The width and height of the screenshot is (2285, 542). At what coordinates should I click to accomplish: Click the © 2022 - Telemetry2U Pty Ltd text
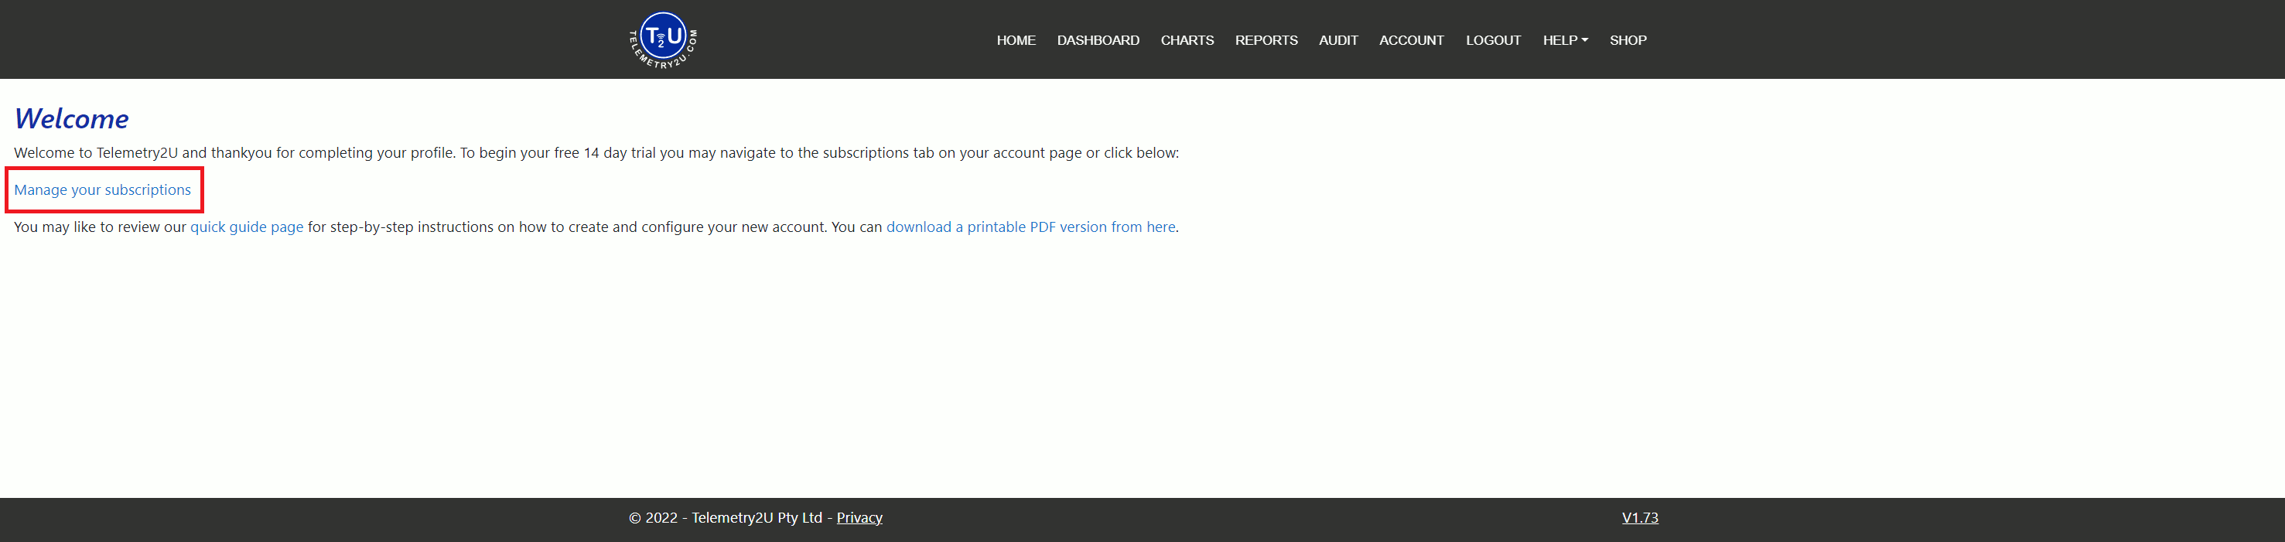725,517
